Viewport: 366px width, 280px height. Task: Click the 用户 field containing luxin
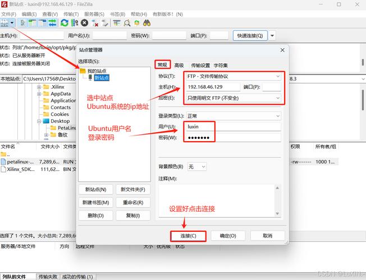coord(234,127)
